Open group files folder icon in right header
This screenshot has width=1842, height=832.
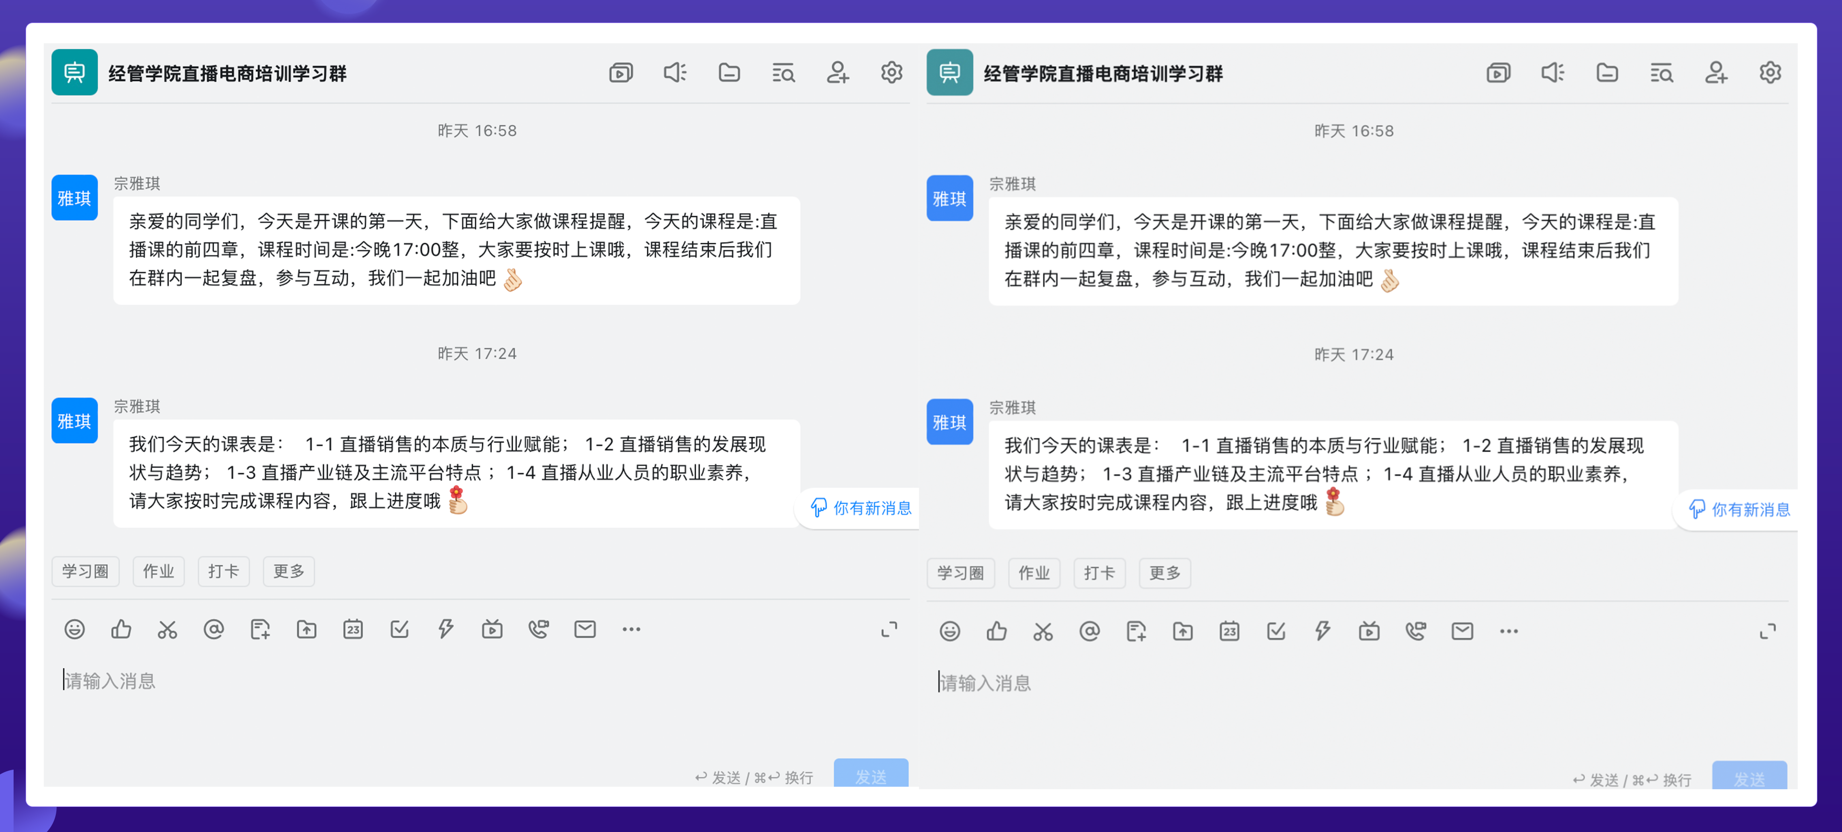tap(1608, 73)
